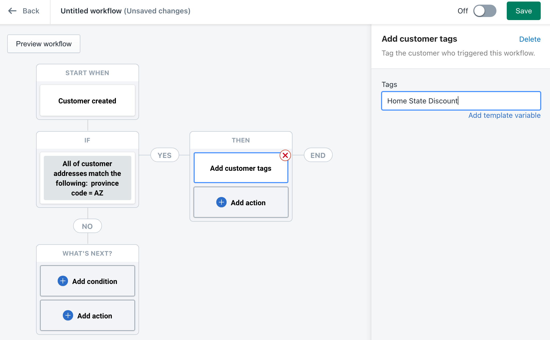550x340 pixels.
Task: Click the blue plus icon Add action button
Action: click(222, 203)
